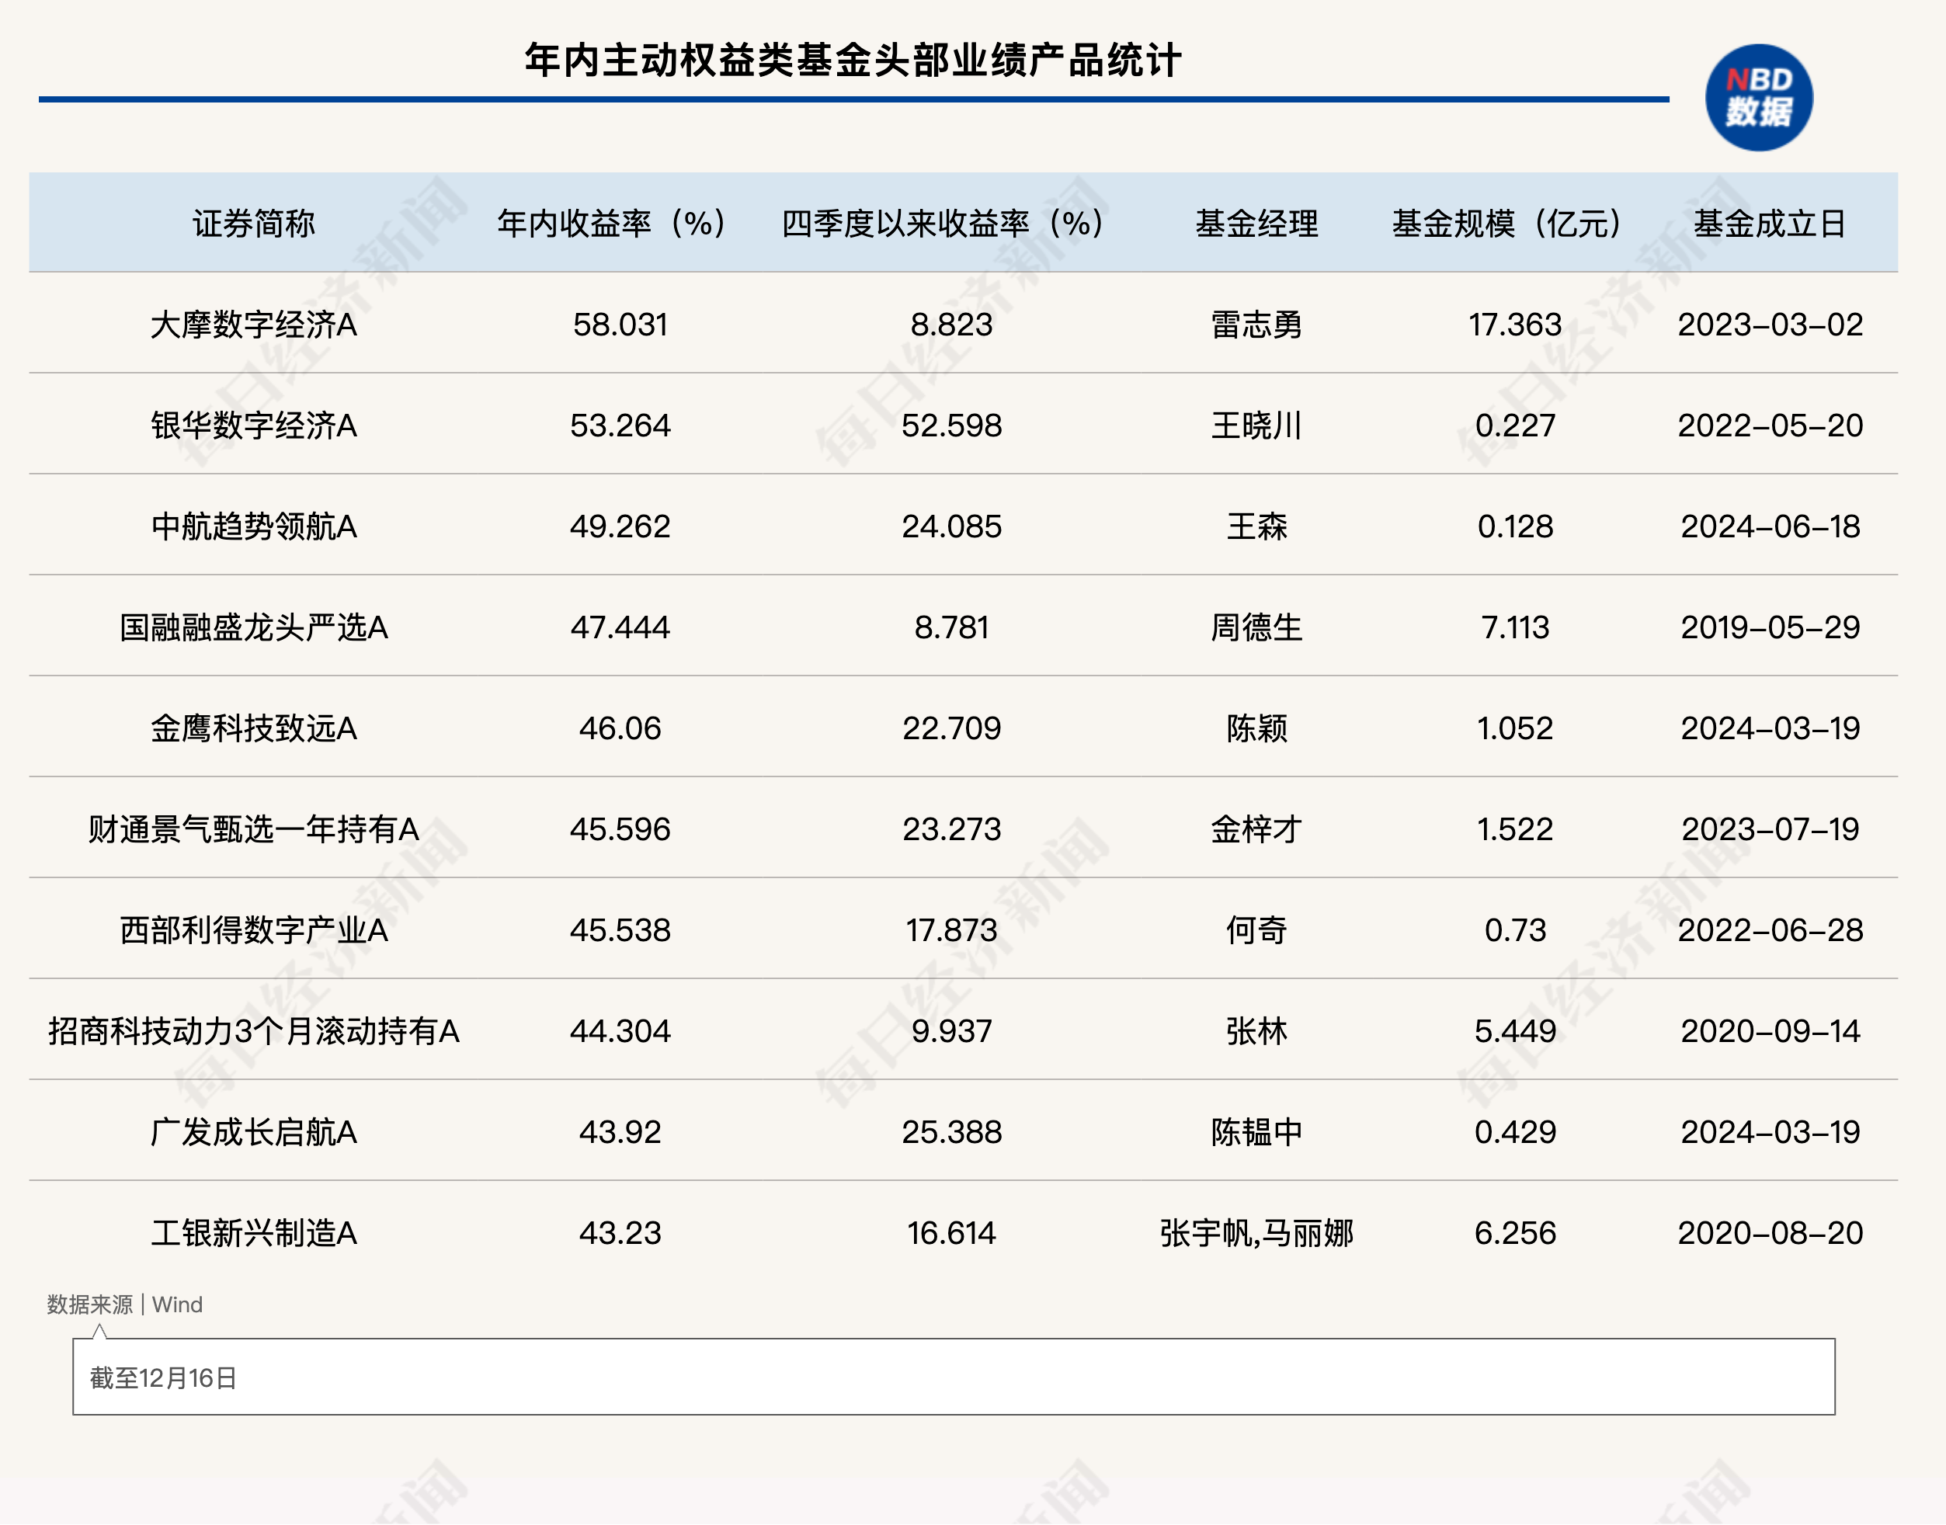Click the yearly return value 47.444
1946x1525 pixels.
[x=620, y=627]
